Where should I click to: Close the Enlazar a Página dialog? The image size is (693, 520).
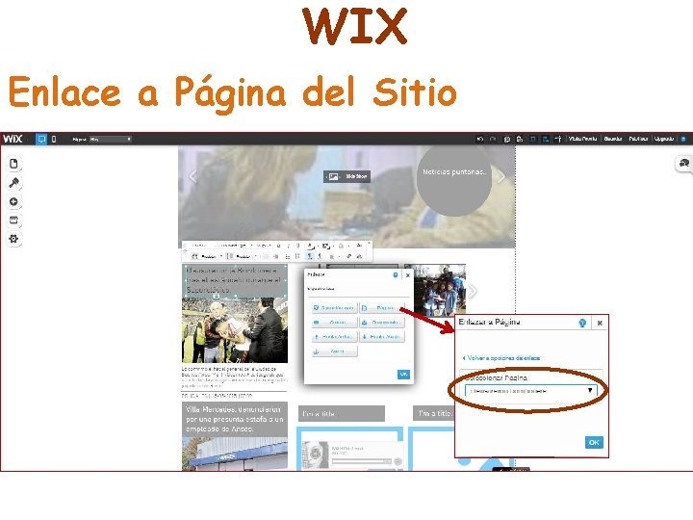(600, 323)
